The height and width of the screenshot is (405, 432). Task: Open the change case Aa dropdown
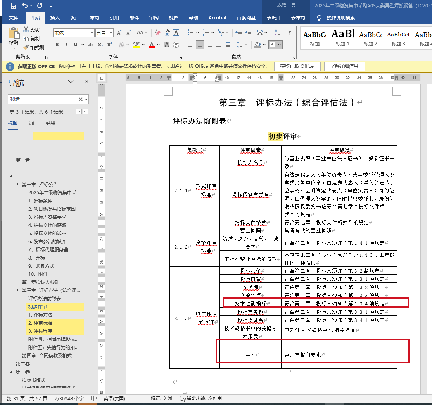coord(142,33)
